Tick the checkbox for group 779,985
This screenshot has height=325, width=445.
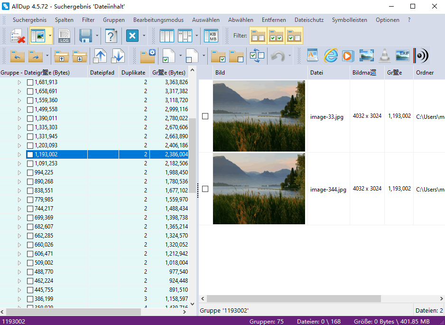[x=30, y=200]
